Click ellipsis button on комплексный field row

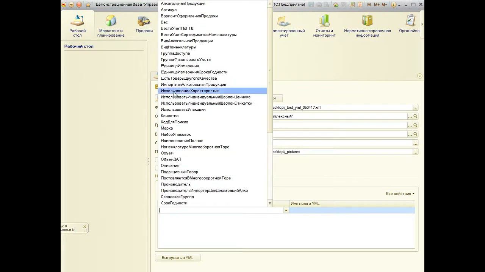point(410,116)
